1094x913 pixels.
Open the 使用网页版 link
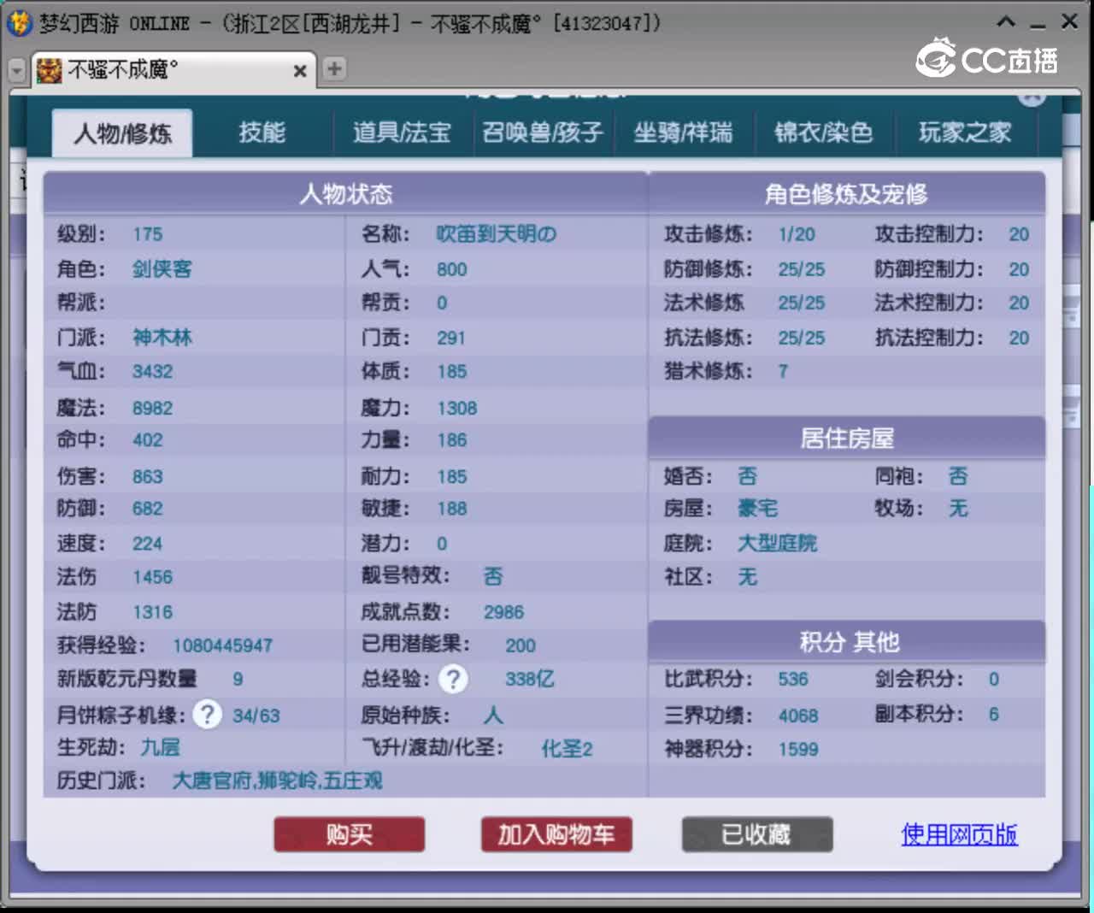coord(959,834)
